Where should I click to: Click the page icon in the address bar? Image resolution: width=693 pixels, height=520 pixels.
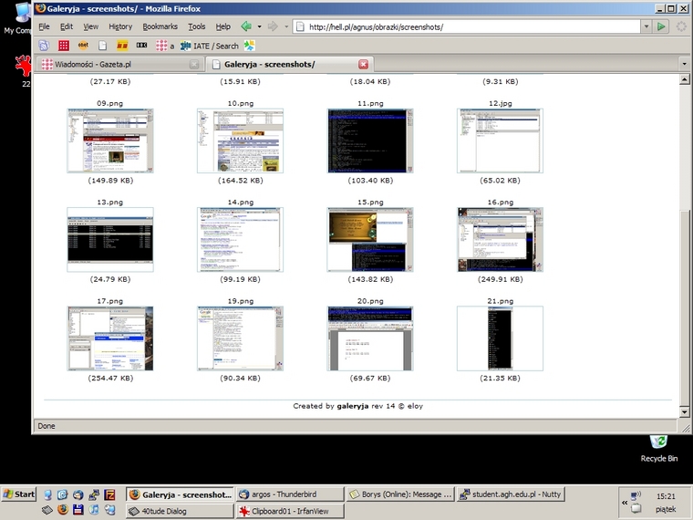coord(300,26)
